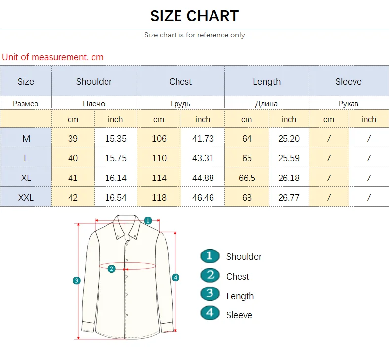
Task: Click the Размер header cell
Action: coord(26,104)
